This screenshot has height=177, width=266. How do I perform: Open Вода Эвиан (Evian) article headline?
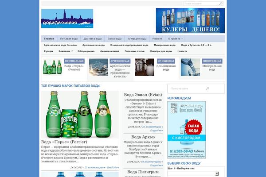pos(143,95)
